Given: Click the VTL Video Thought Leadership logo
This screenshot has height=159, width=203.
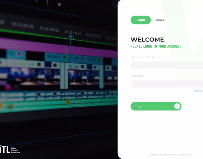Looking at the screenshot, I should (x=10, y=149).
